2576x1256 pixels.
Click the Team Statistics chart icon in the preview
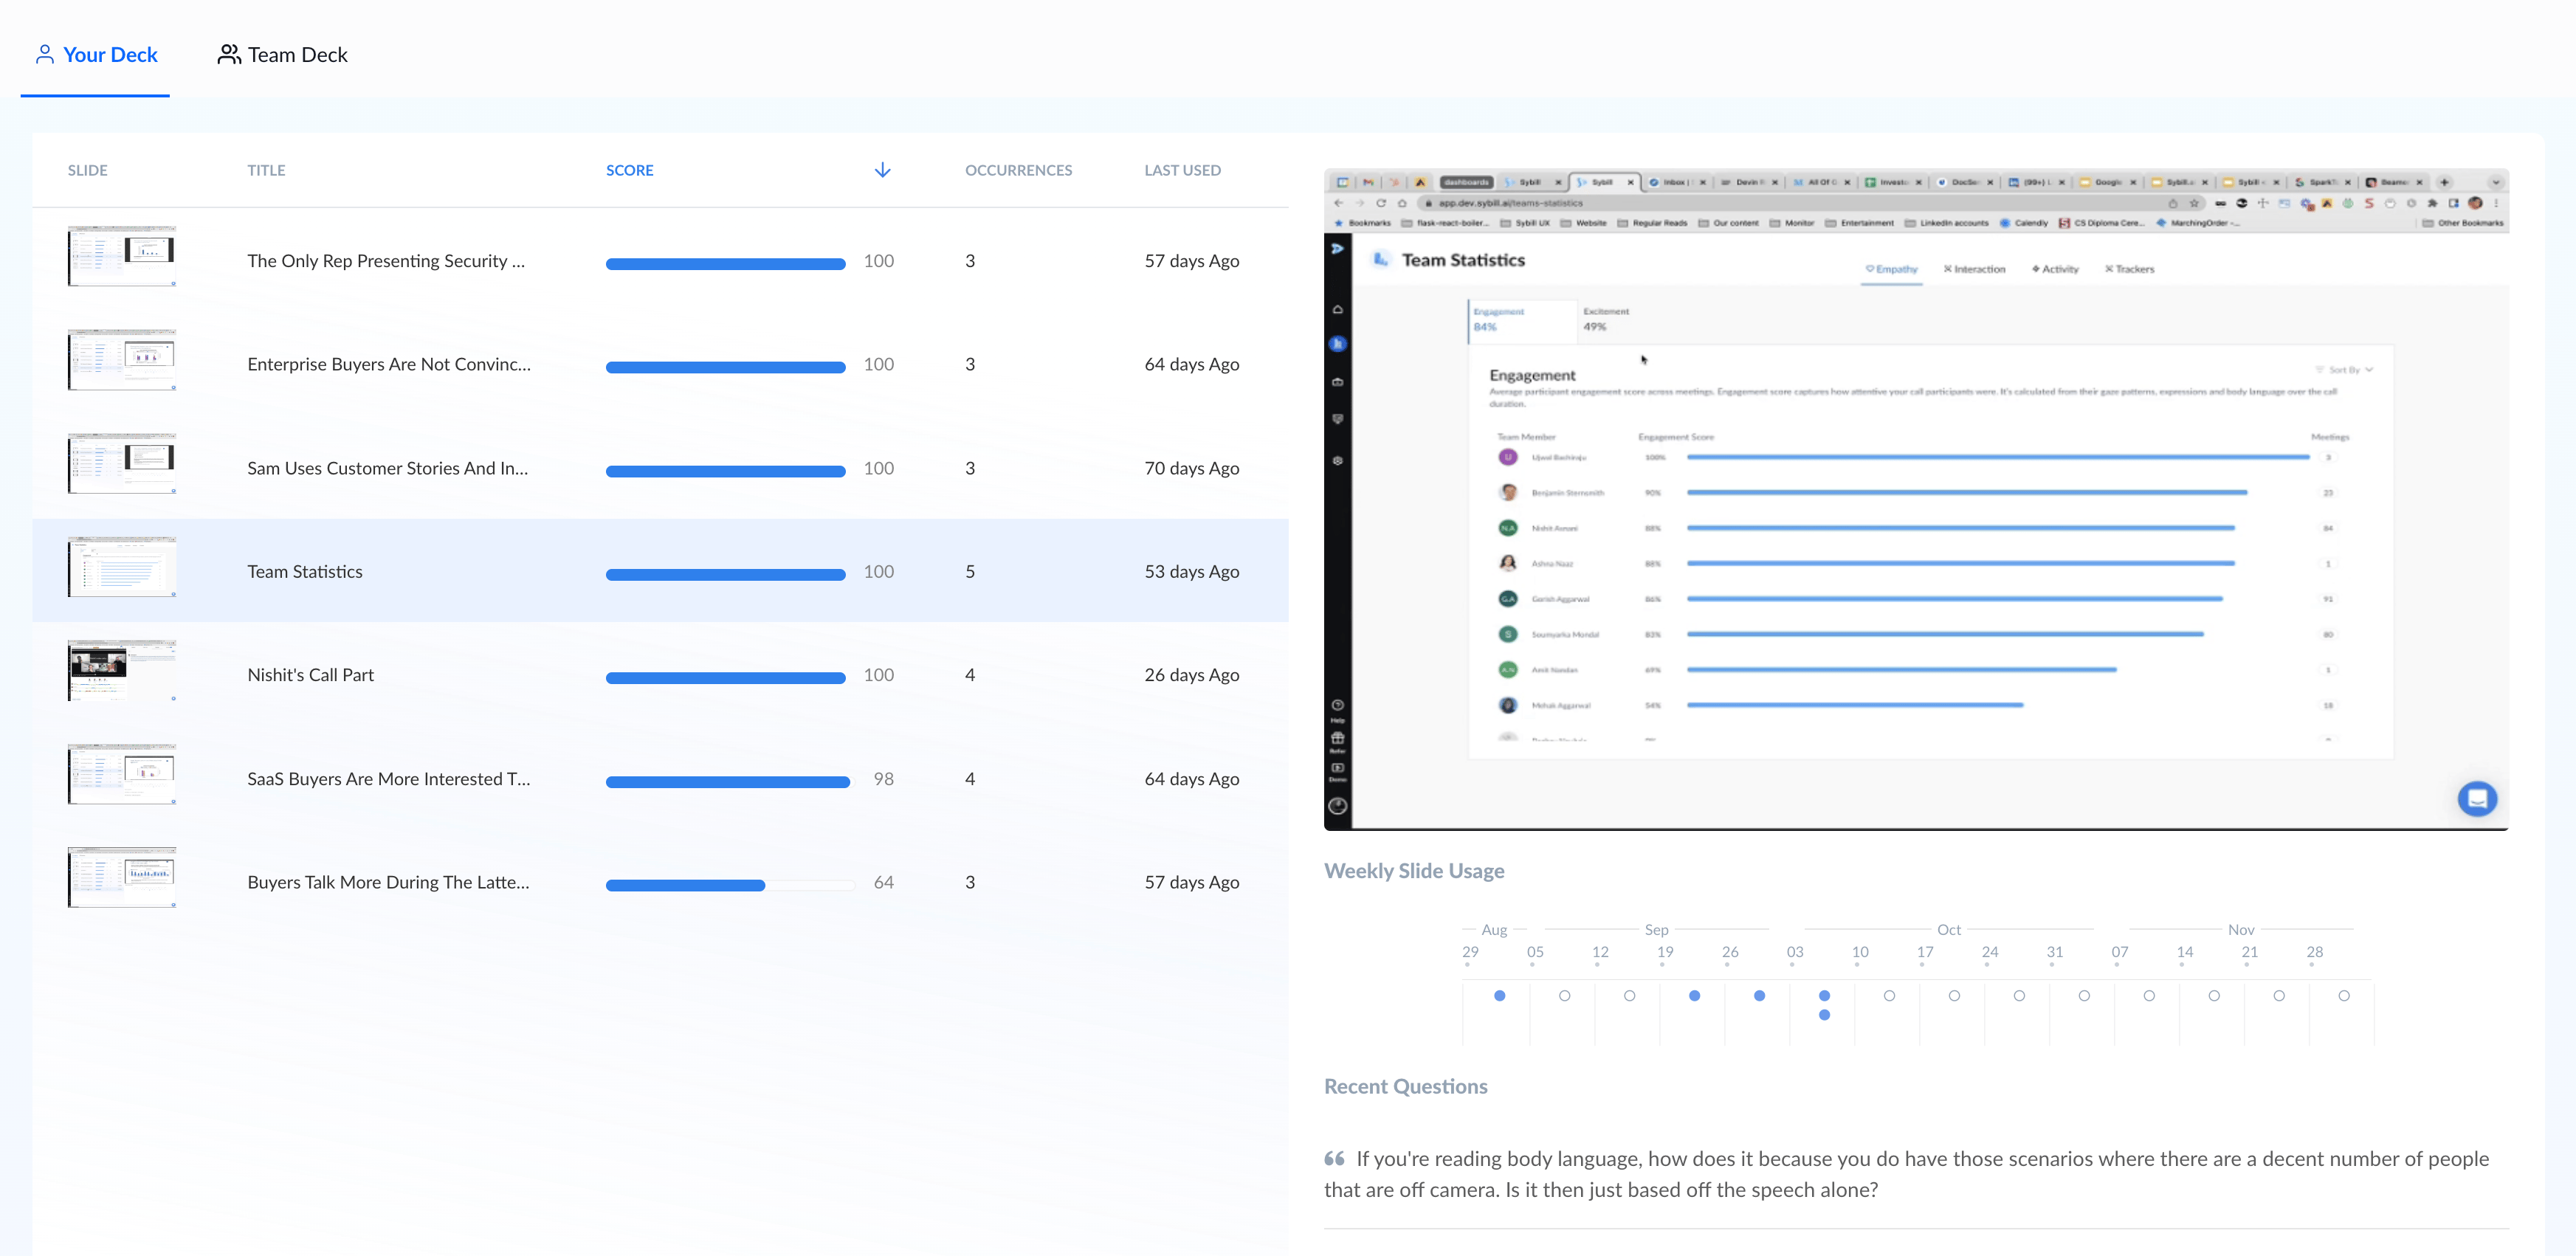[1381, 260]
